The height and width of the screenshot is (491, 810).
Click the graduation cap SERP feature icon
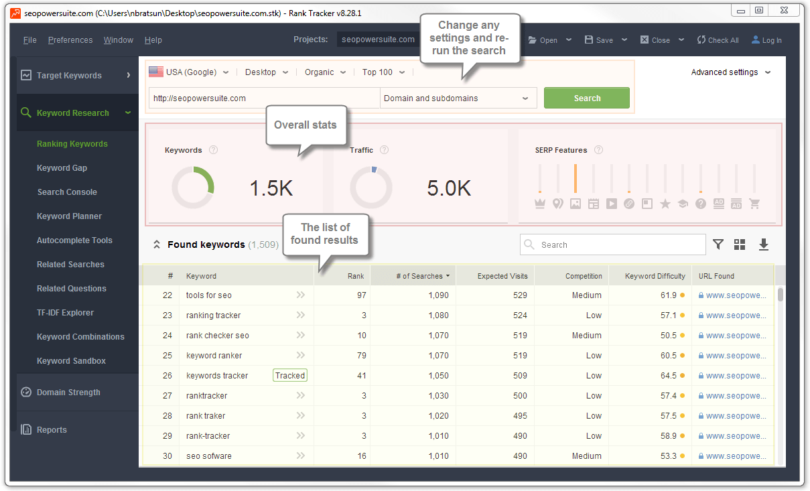683,204
